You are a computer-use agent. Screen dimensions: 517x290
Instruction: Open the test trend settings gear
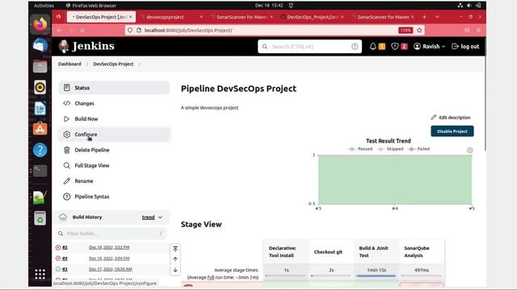coord(469,151)
